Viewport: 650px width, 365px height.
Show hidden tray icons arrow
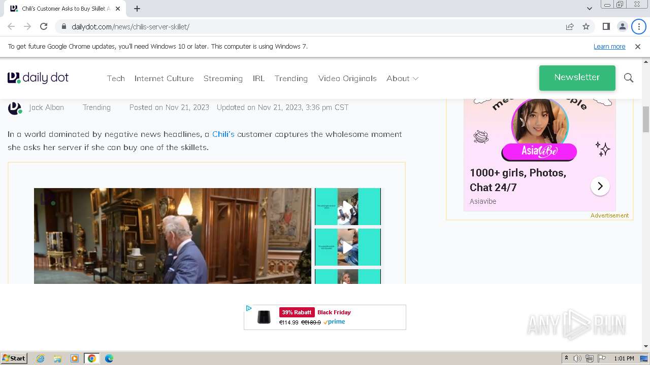coord(567,358)
